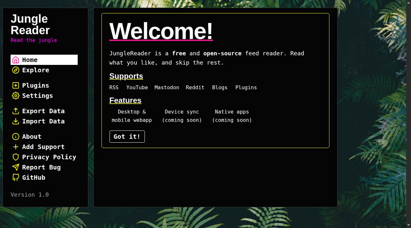
Task: Click the Explore compass icon
Action: tap(16, 70)
